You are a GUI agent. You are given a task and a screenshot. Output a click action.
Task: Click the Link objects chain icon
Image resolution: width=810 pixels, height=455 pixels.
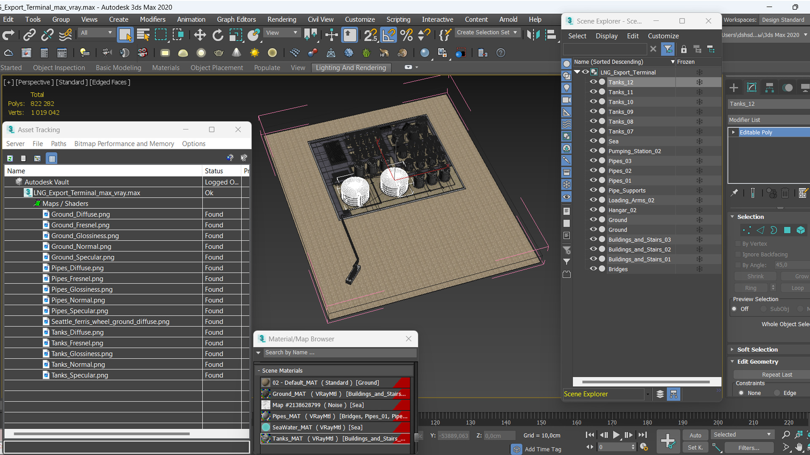click(29, 35)
